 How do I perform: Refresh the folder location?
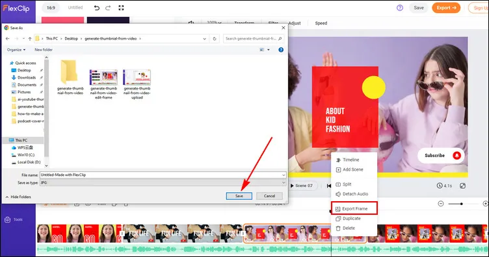[215, 38]
